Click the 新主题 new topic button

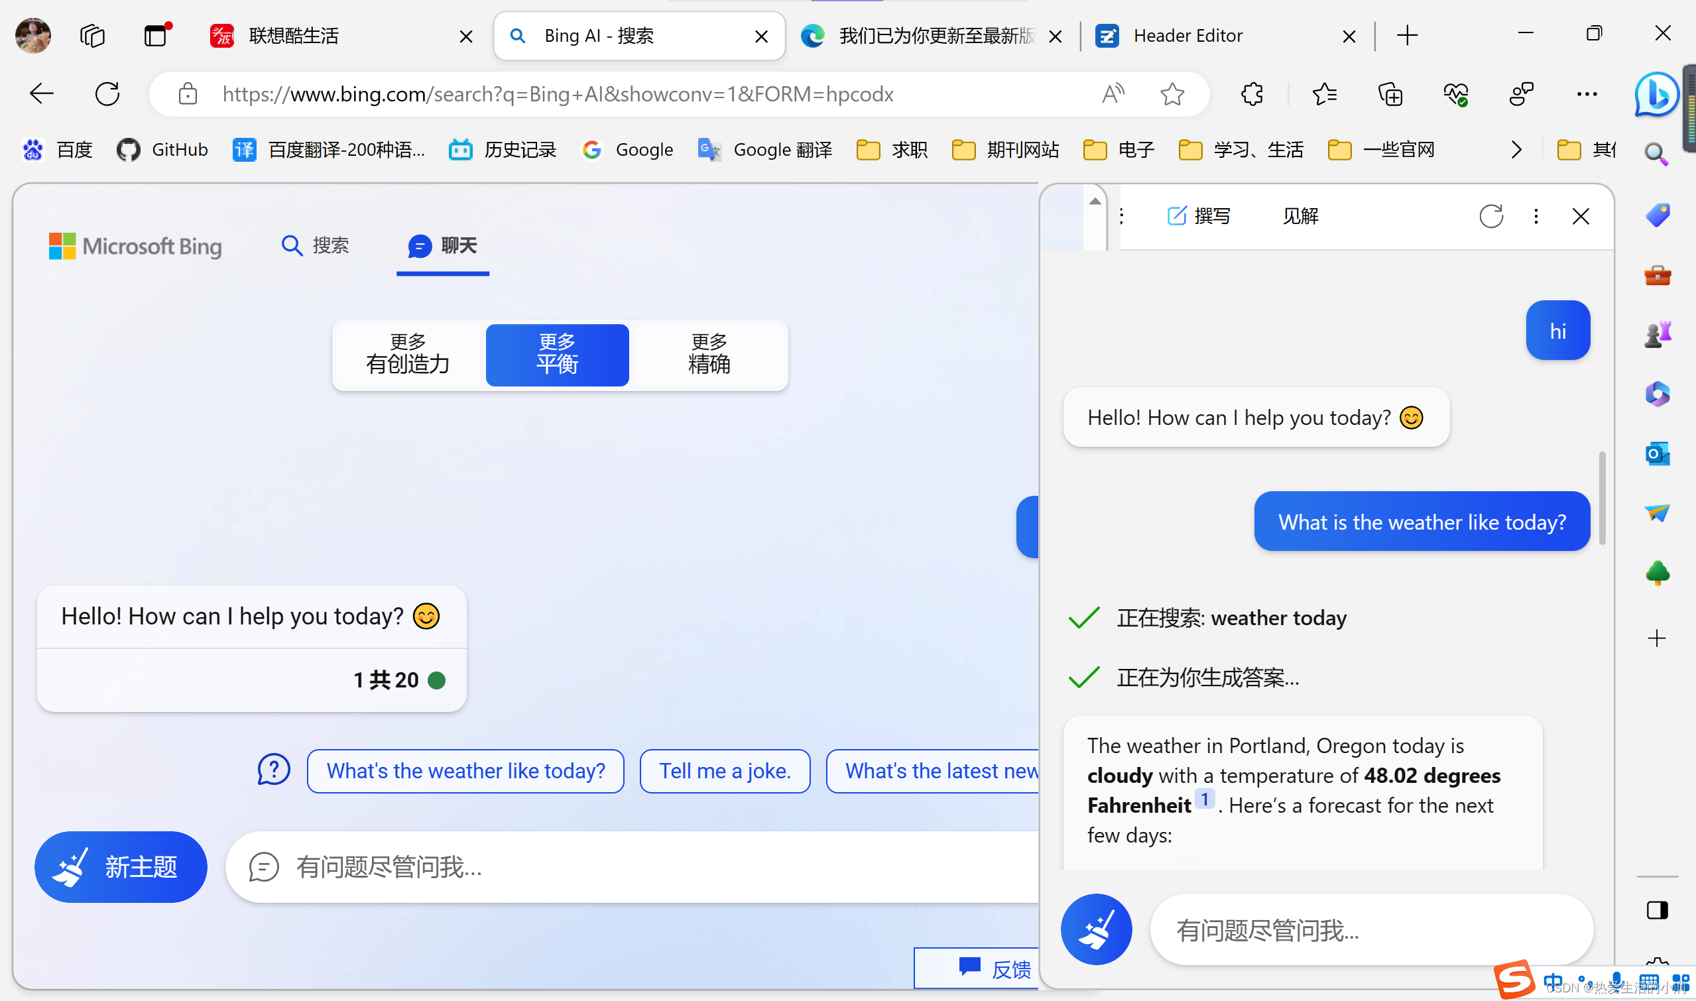[x=121, y=867]
